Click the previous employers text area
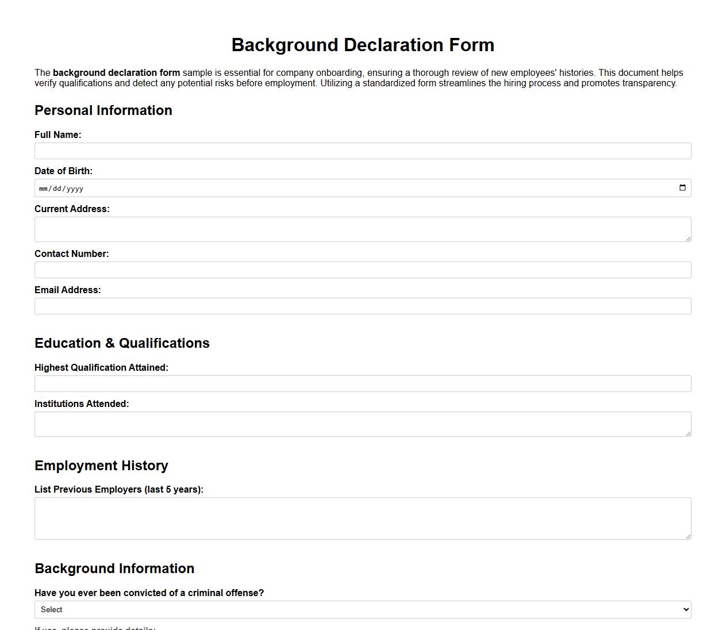 363,517
